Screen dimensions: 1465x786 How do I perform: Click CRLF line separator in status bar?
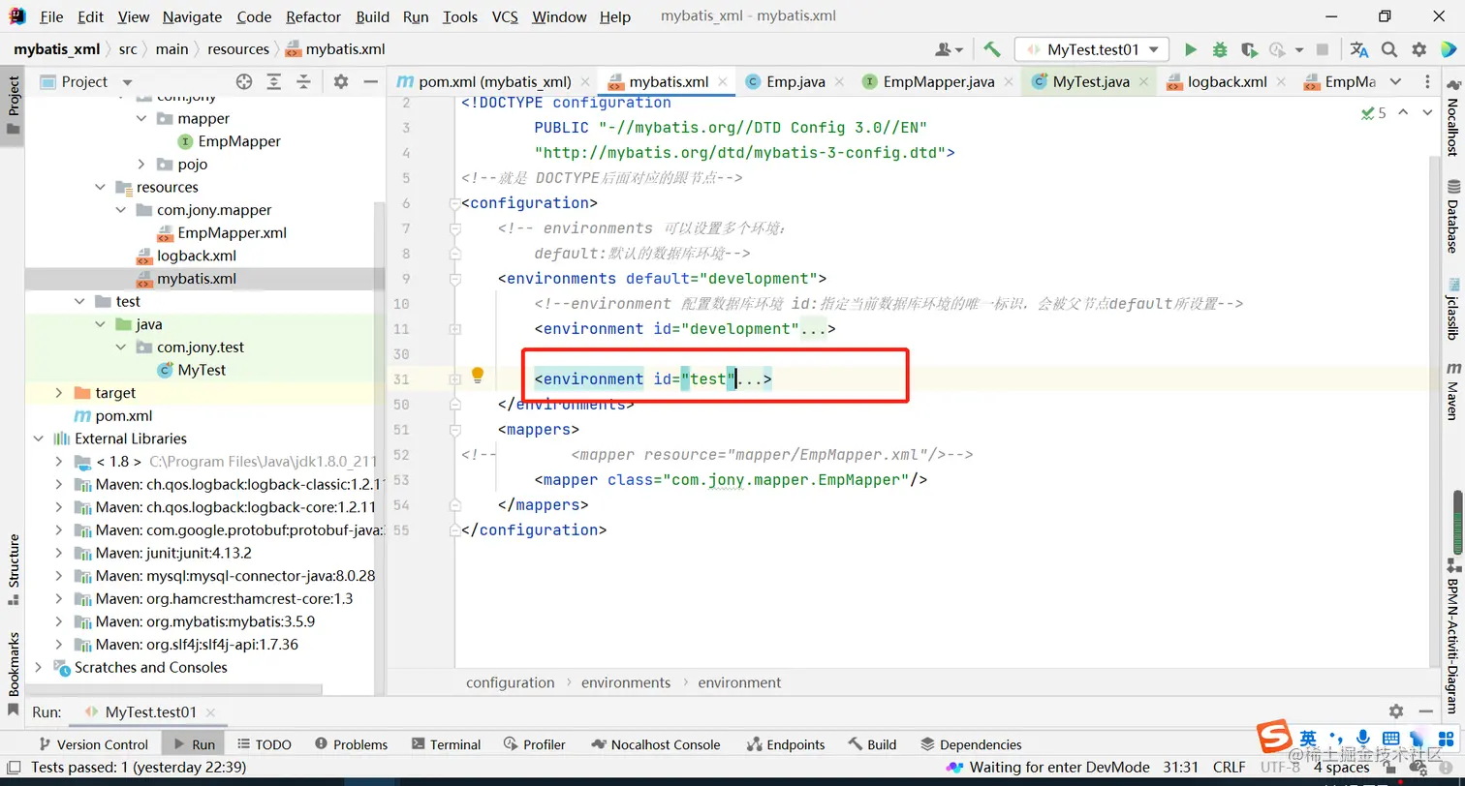pos(1229,768)
